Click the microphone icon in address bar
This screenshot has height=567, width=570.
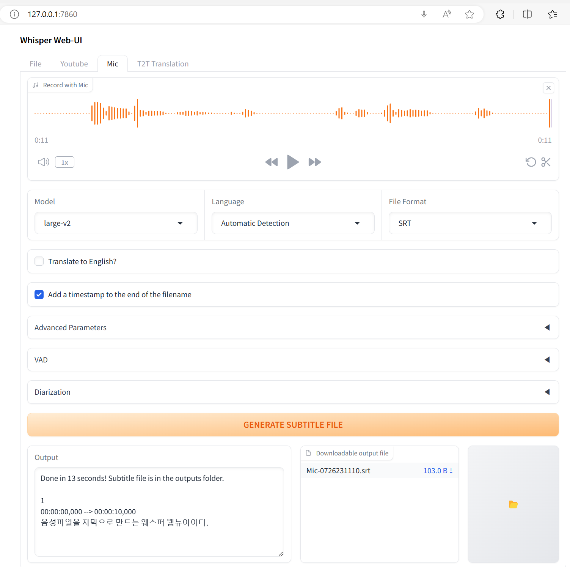point(424,14)
